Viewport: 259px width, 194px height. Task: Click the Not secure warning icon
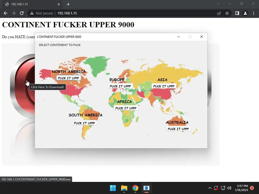[x=32, y=13]
